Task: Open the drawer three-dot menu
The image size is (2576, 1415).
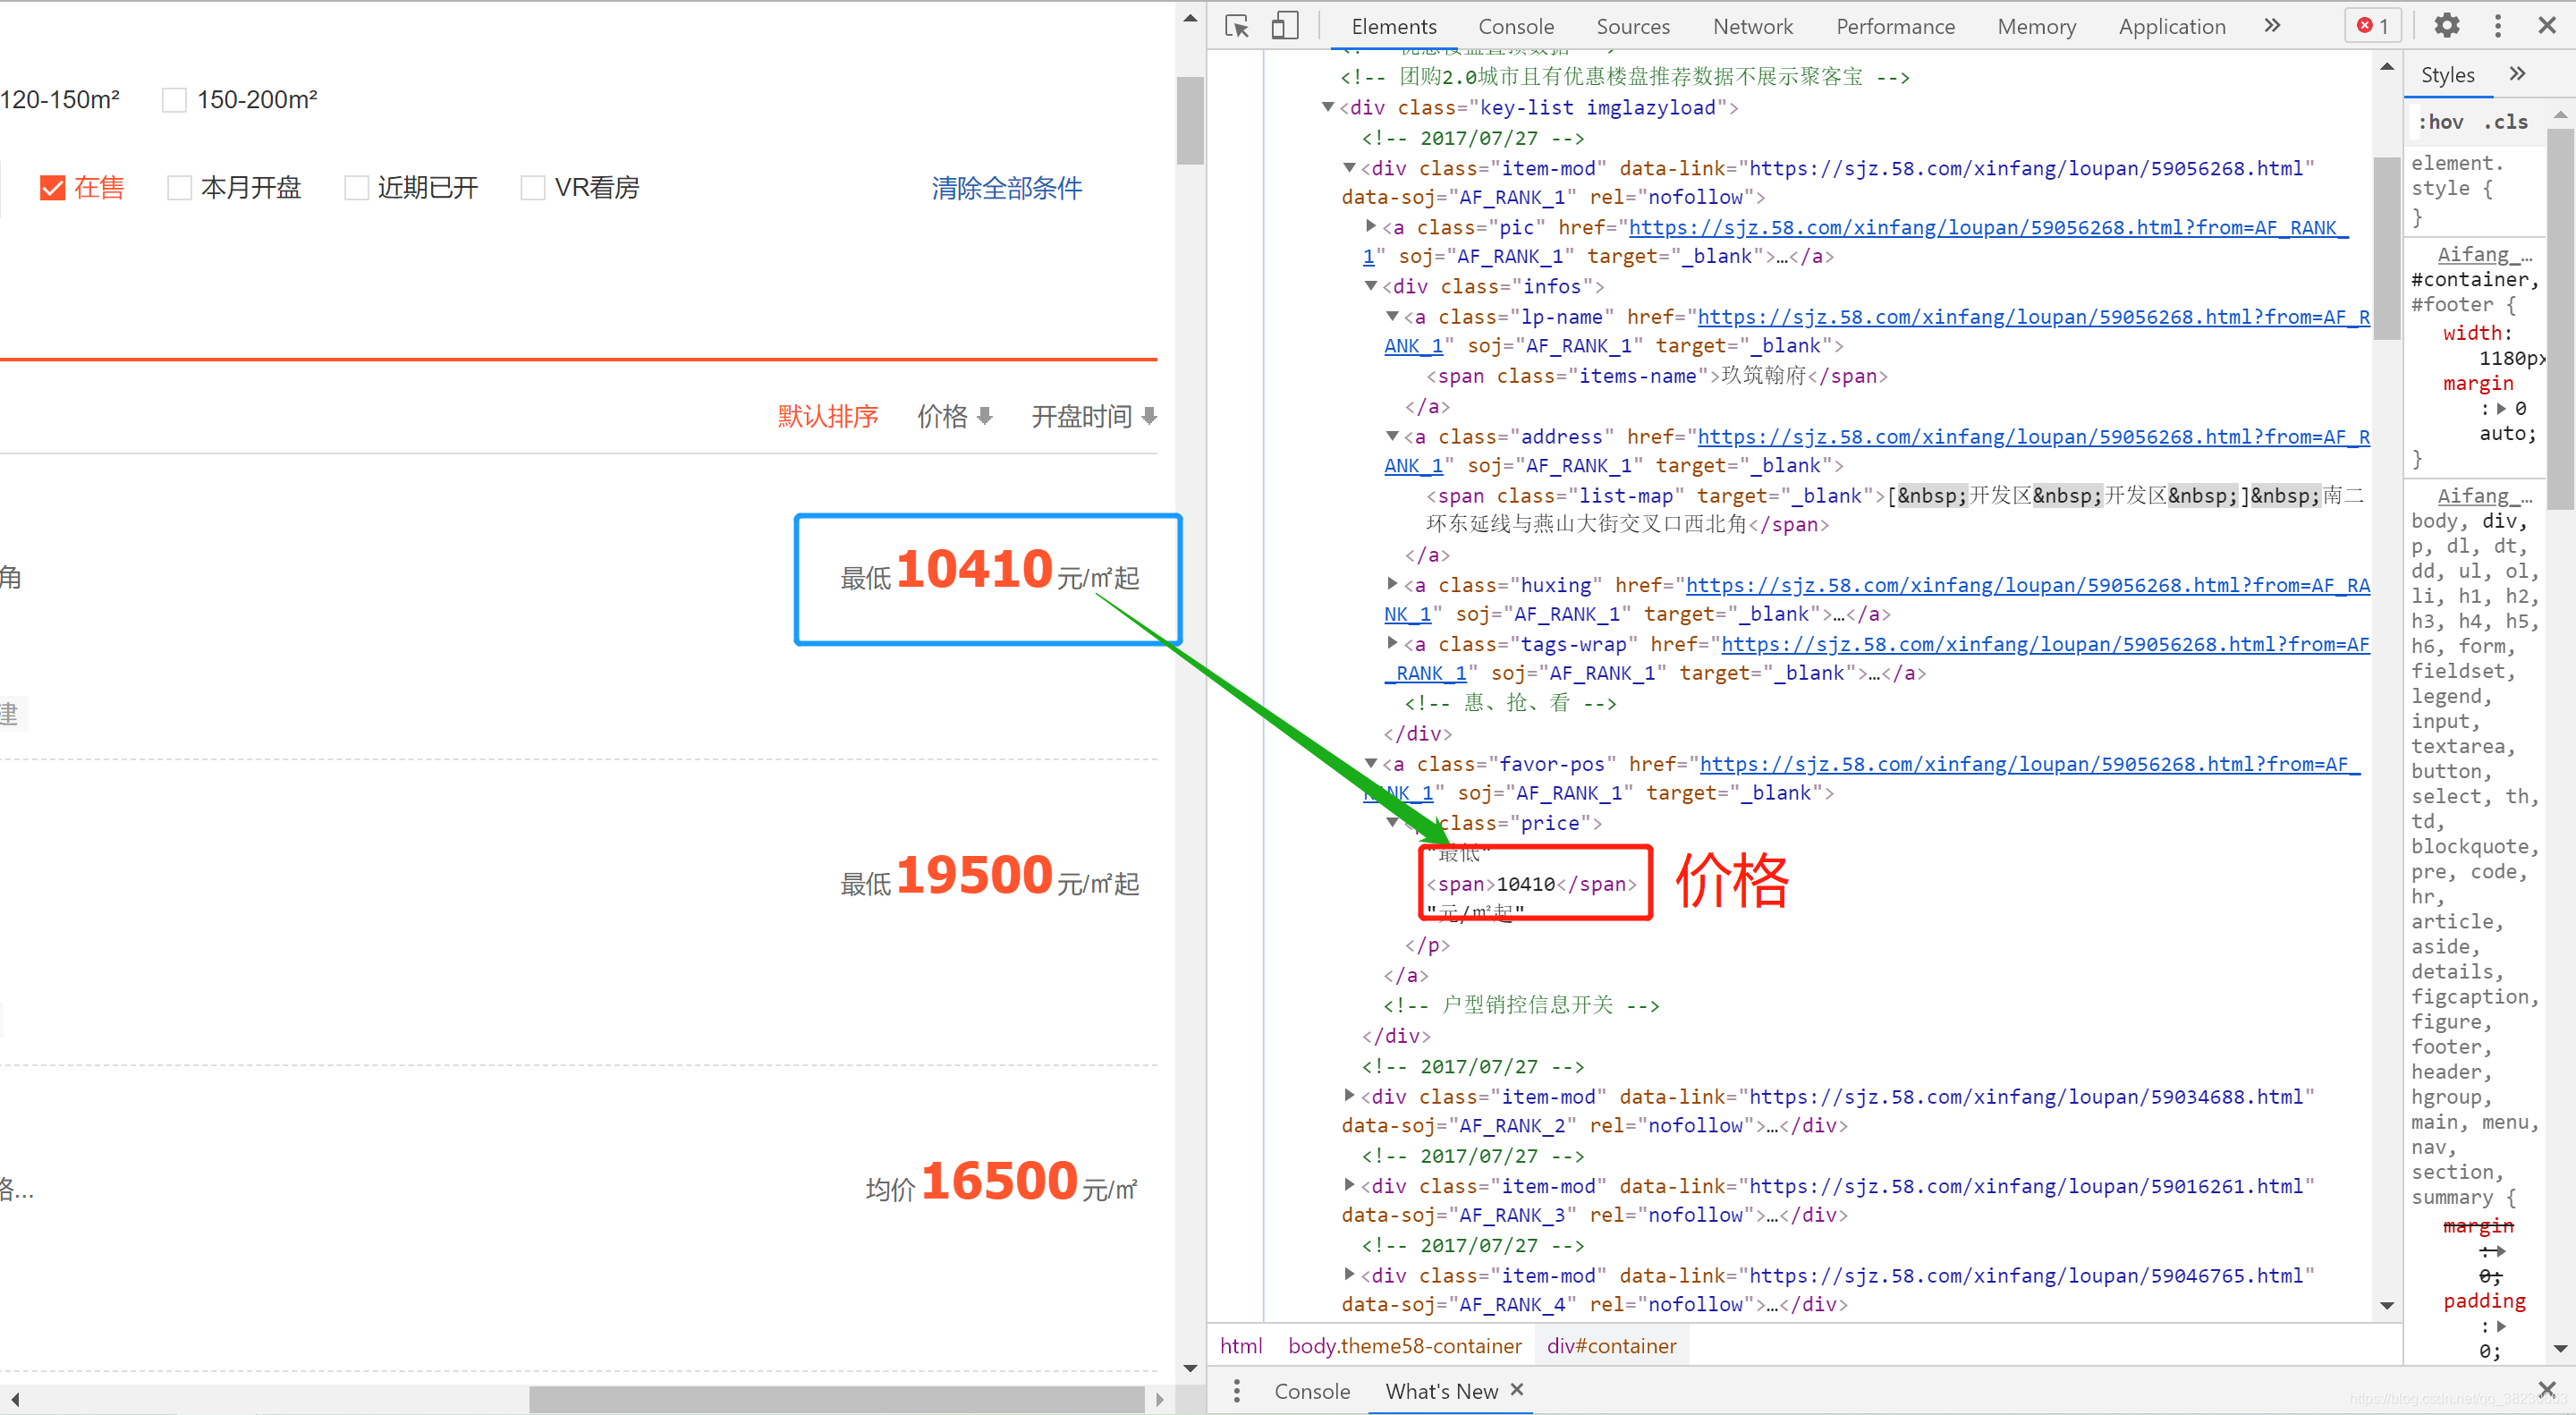Action: tap(1237, 1390)
